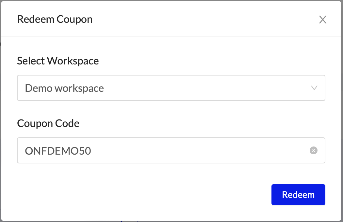Click the Redeem button
The width and height of the screenshot is (343, 222).
[298, 195]
